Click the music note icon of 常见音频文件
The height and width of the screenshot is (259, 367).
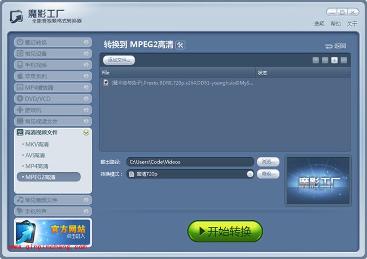click(x=20, y=200)
